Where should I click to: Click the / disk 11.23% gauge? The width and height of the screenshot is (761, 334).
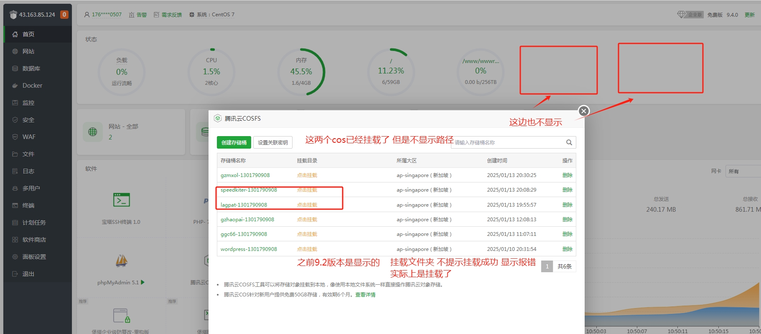pos(391,72)
